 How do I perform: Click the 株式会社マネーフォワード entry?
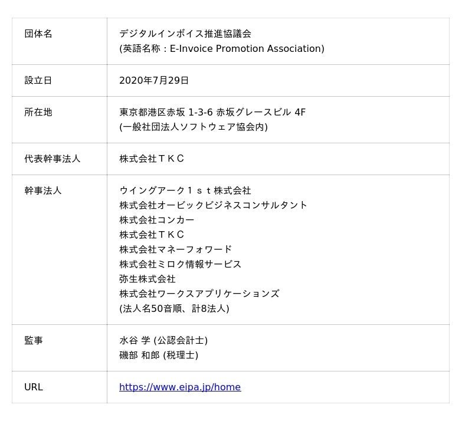pos(176,249)
